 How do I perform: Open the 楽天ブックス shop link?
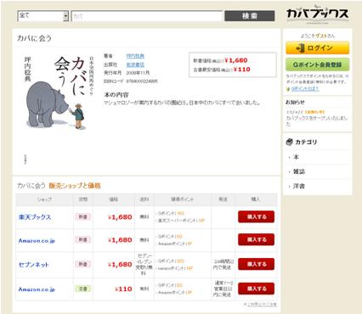point(35,217)
